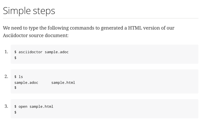The width and height of the screenshot is (201, 122).
Task: Click the trailing "$" prompt in step 1
Action: pos(15,58)
